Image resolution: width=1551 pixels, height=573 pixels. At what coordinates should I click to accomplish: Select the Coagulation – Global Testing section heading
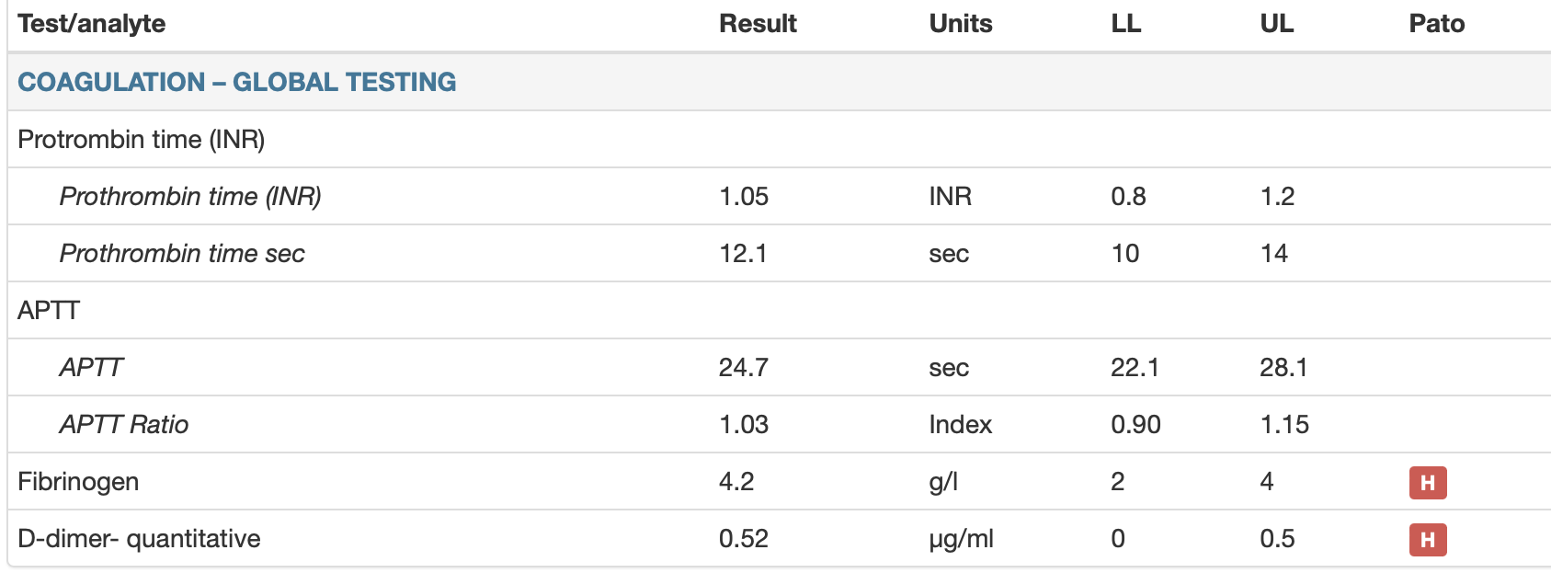237,82
